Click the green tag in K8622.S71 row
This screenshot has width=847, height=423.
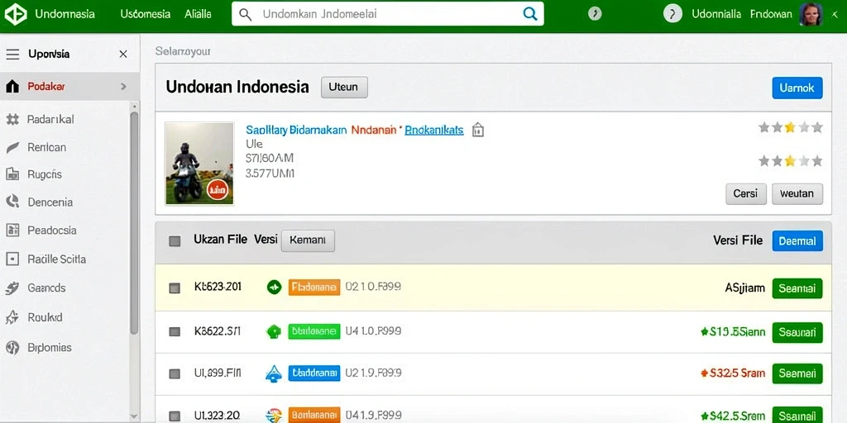[314, 331]
